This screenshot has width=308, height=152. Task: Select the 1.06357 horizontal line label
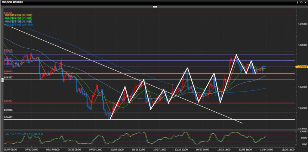pos(8,78)
